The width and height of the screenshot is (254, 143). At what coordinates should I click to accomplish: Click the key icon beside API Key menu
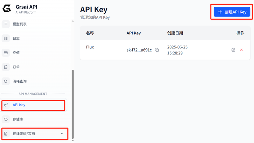[6, 105]
